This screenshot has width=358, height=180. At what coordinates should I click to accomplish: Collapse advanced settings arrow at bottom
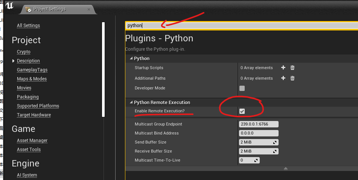[x=286, y=169]
